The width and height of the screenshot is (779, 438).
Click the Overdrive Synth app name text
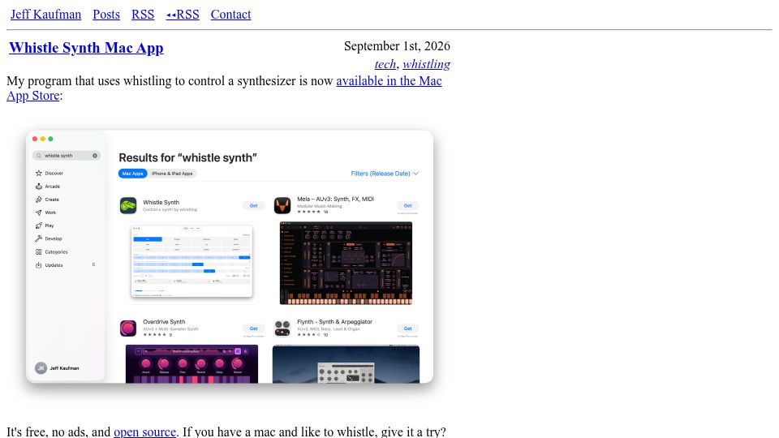[164, 322]
